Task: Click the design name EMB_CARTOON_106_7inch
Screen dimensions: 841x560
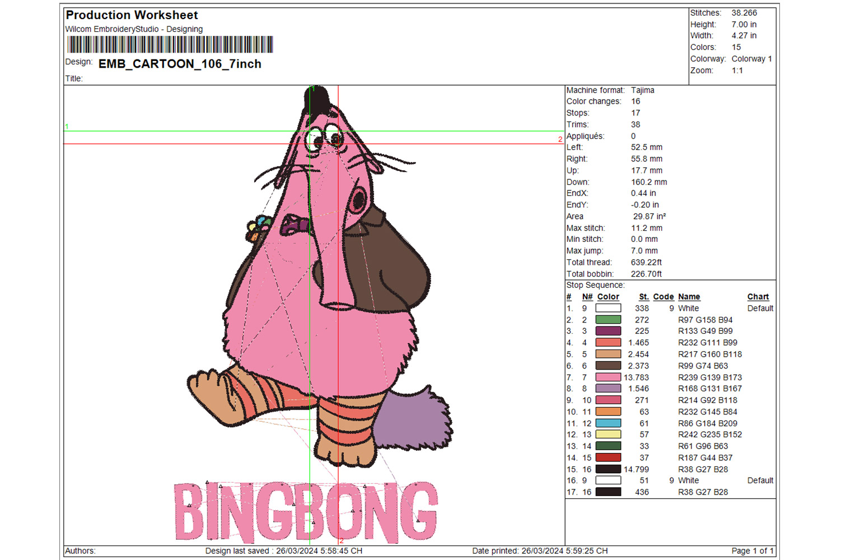Action: click(x=180, y=64)
